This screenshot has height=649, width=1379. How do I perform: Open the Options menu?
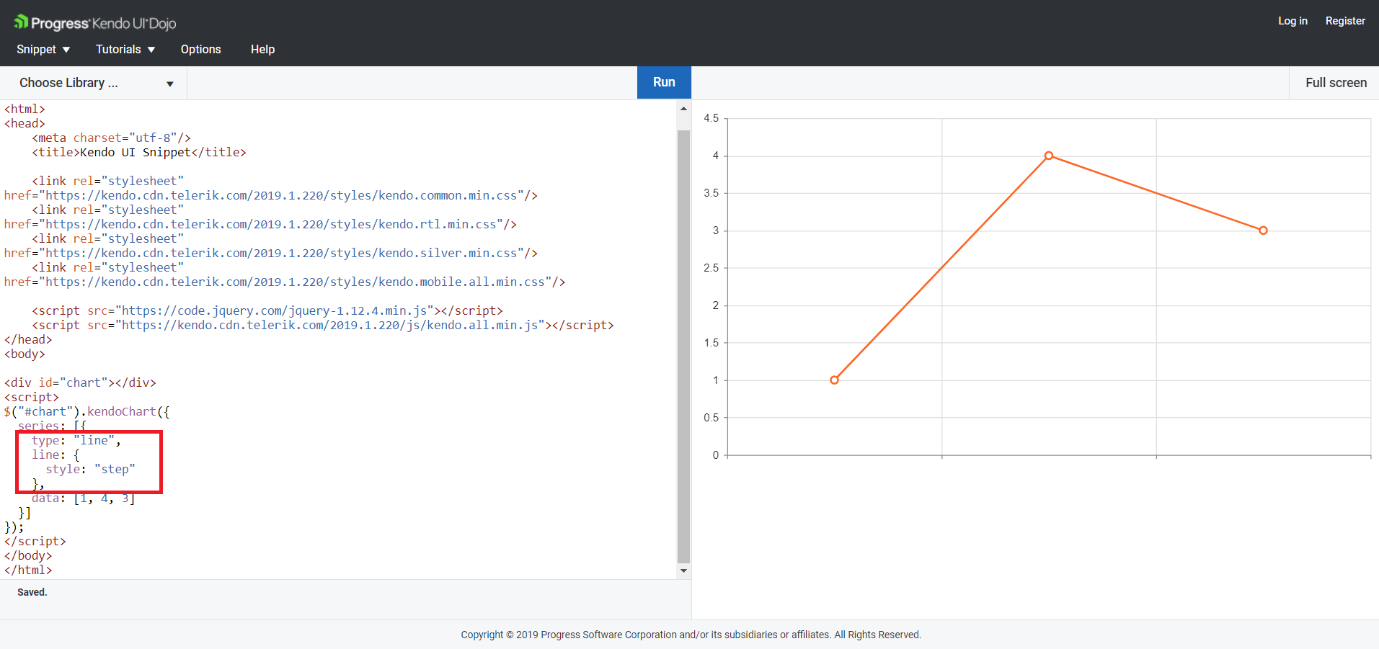pos(200,49)
